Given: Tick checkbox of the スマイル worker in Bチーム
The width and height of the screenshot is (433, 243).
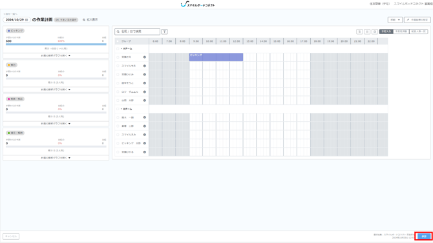Looking at the screenshot, I should (118, 135).
